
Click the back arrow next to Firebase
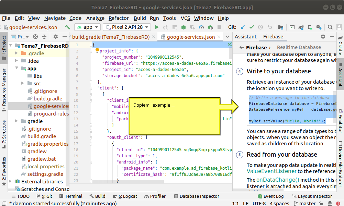click(242, 47)
